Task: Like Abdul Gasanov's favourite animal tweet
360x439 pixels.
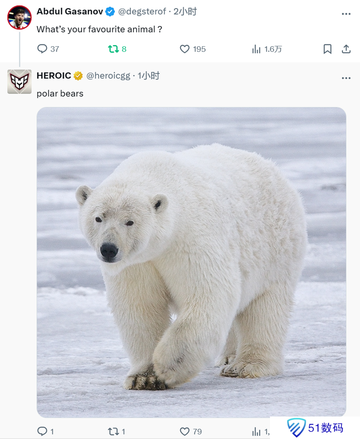Action: pos(184,49)
